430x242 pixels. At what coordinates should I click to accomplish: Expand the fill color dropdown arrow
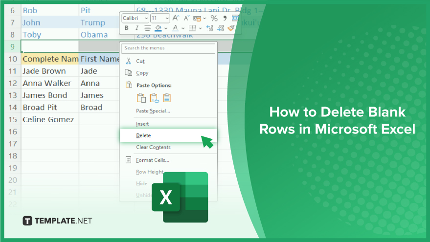coord(166,28)
